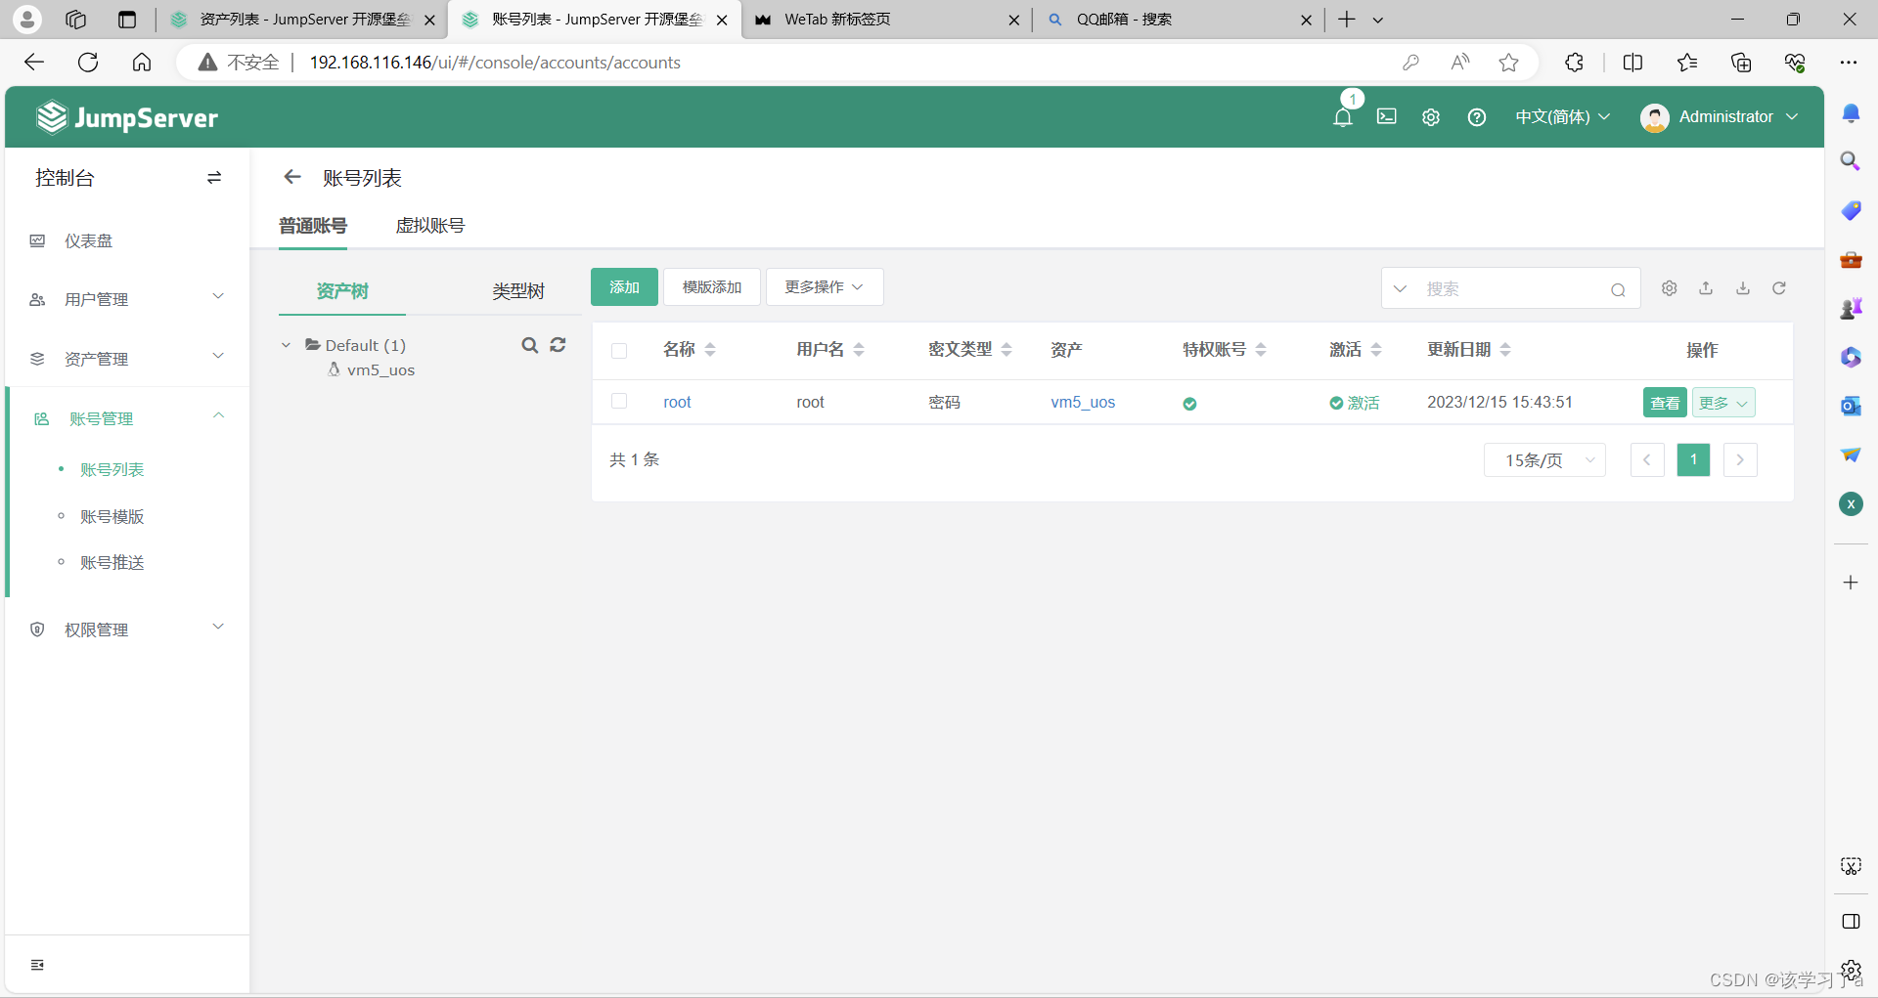Search the asset tree with magnifier icon
This screenshot has height=998, width=1878.
[x=529, y=345]
